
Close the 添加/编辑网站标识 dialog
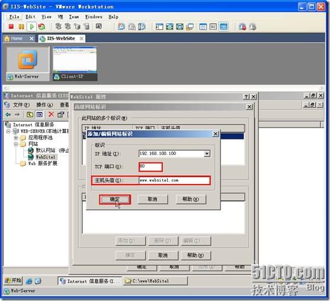(x=216, y=134)
